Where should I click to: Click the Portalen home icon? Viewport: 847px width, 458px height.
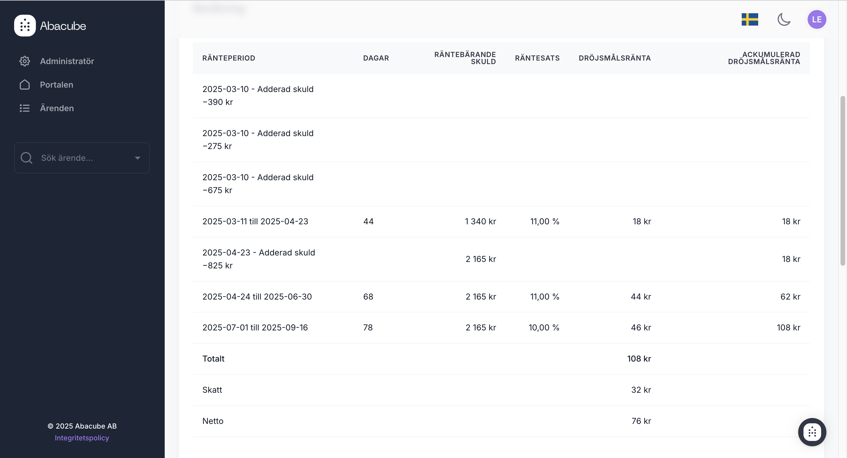25,85
